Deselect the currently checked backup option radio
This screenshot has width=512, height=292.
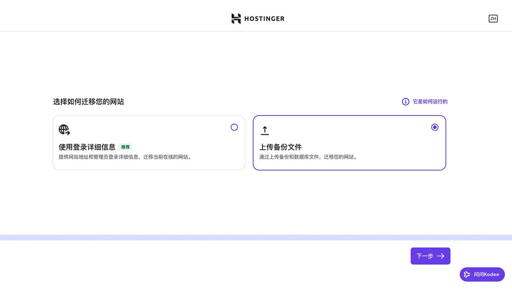point(434,127)
